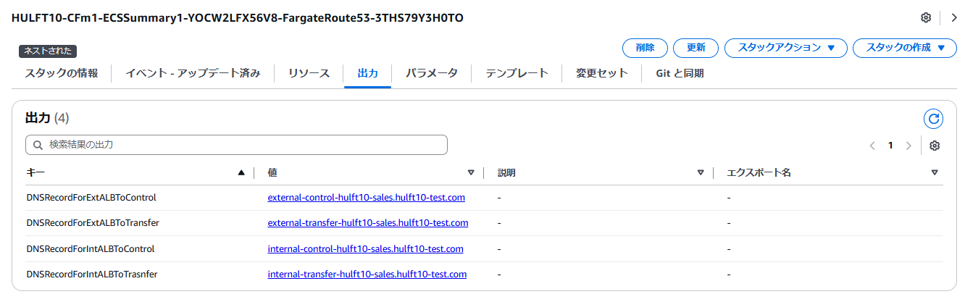Refresh the outputs list with circular arrow
The image size is (965, 302).
(x=933, y=119)
